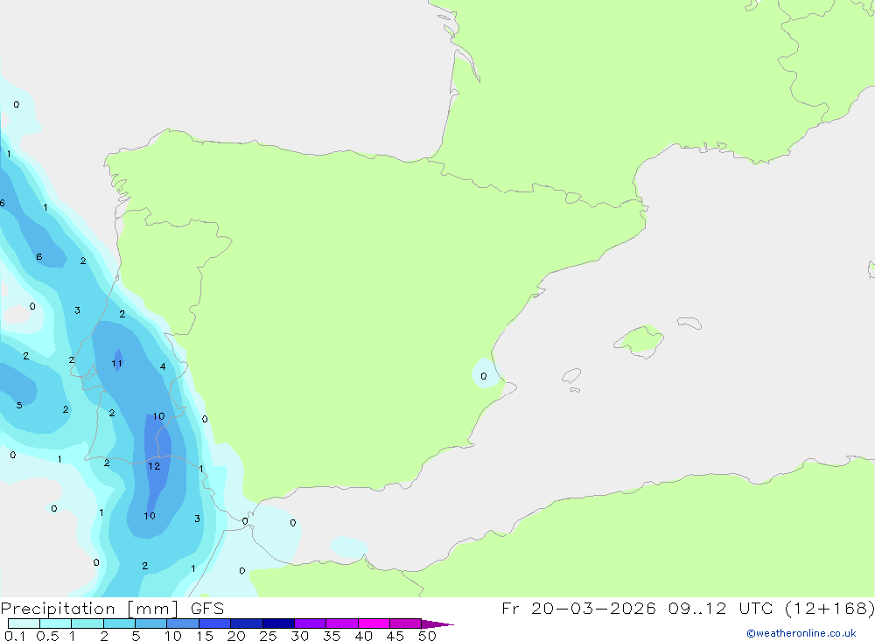Click the '40' legend scale label
Image resolution: width=875 pixels, height=641 pixels.
364,636
